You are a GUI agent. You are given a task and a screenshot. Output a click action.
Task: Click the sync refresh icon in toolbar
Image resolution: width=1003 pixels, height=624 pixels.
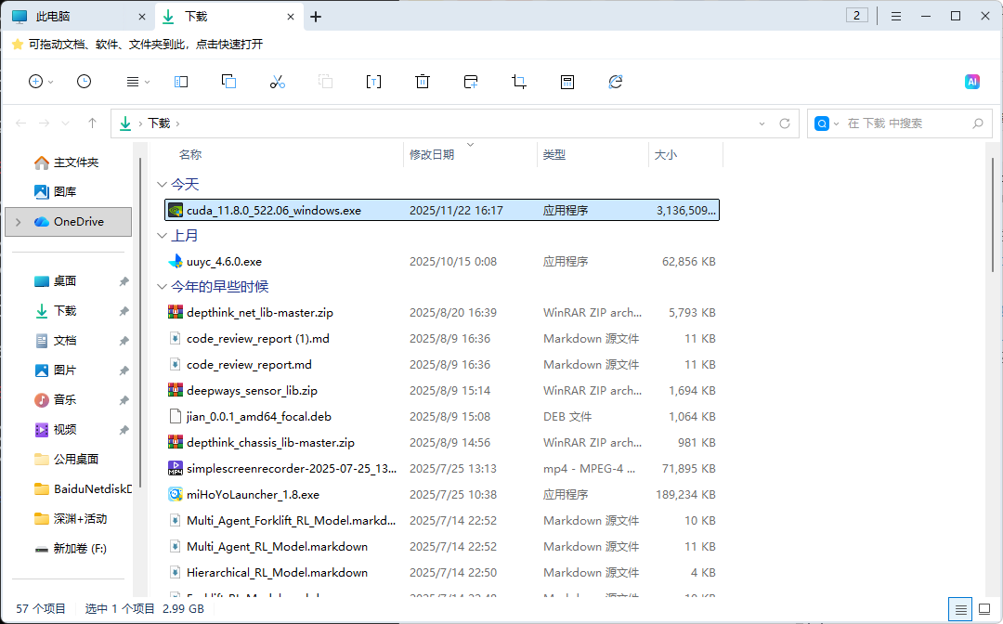pyautogui.click(x=616, y=81)
